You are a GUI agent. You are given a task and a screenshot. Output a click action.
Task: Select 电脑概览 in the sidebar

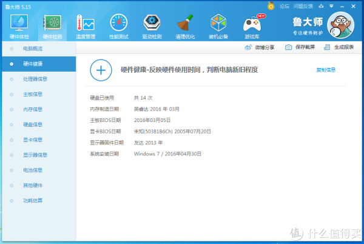tap(39, 49)
